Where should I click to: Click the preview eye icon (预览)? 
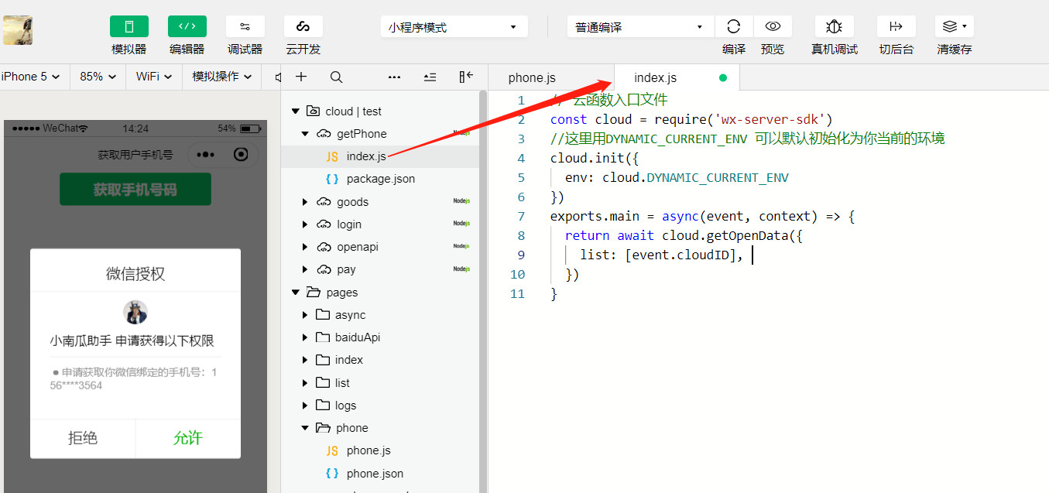(x=772, y=27)
